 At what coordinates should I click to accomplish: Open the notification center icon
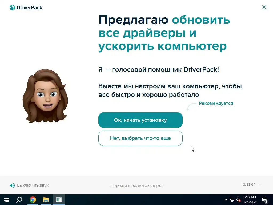pyautogui.click(x=265, y=200)
